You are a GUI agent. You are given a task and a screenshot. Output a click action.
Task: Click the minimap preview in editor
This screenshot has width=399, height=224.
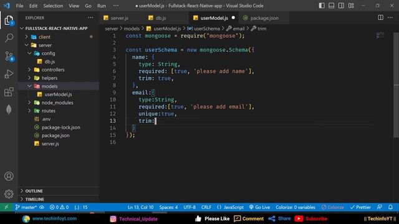380,35
